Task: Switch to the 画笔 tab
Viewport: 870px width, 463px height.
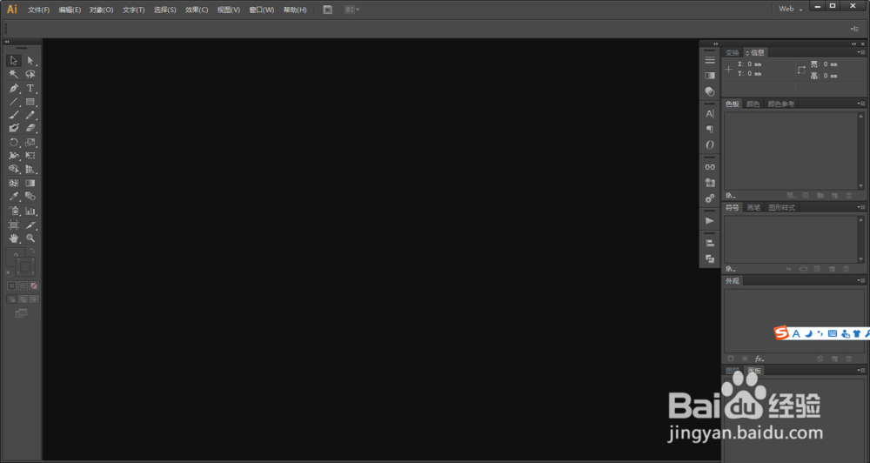Action: 753,208
